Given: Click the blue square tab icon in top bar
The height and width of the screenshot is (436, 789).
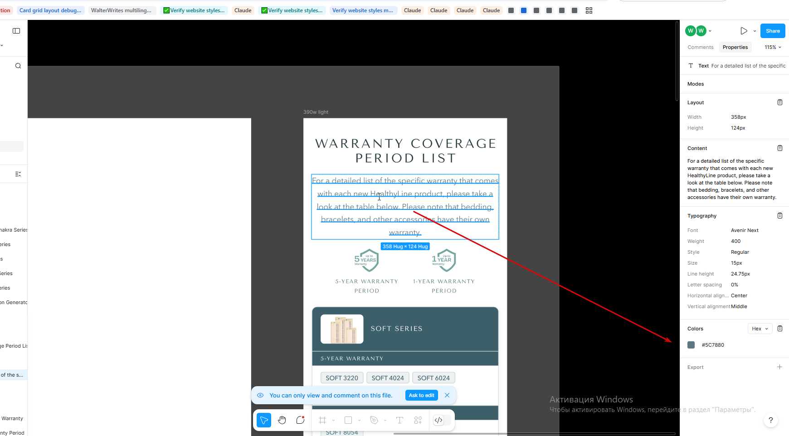Looking at the screenshot, I should point(524,10).
